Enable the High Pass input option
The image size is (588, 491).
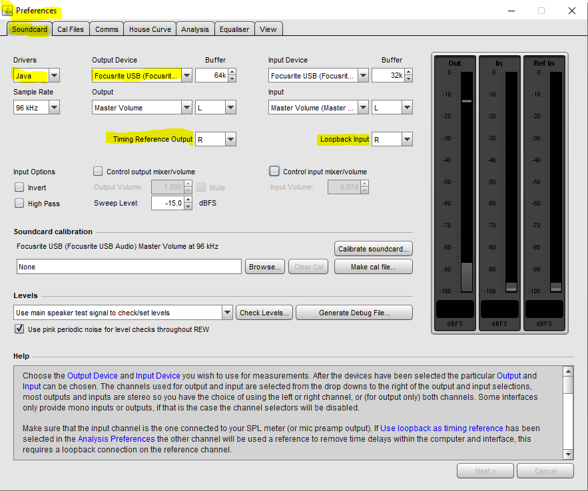tap(19, 203)
